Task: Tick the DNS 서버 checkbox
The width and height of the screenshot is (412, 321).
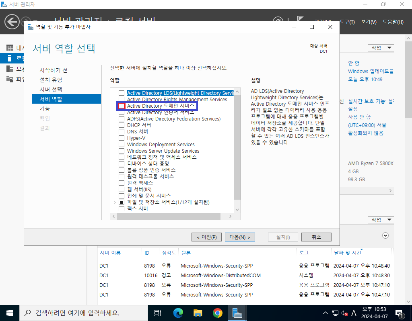Action: (x=122, y=131)
